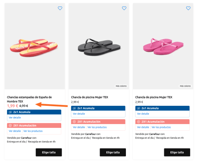
Task: Open Chanclas estampadas de España product title
Action: point(29,99)
